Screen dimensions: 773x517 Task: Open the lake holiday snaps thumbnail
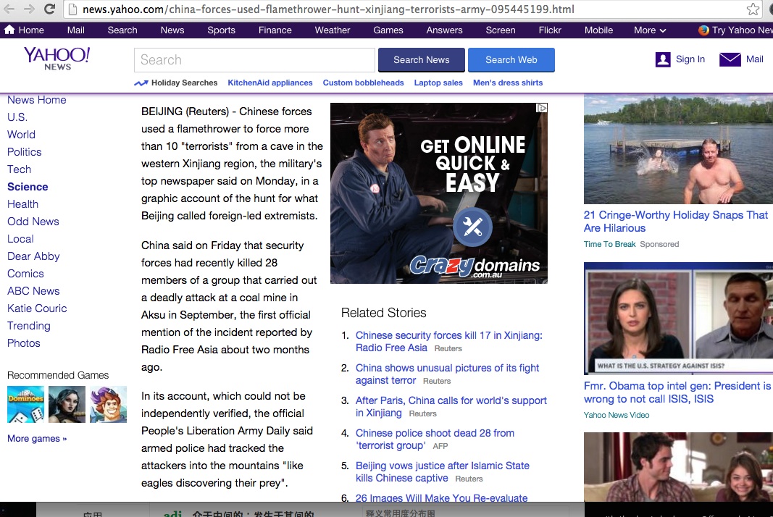point(678,149)
